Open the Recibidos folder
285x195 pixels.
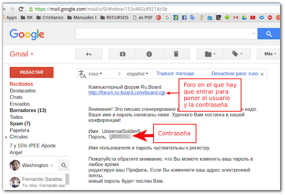tap(21, 84)
